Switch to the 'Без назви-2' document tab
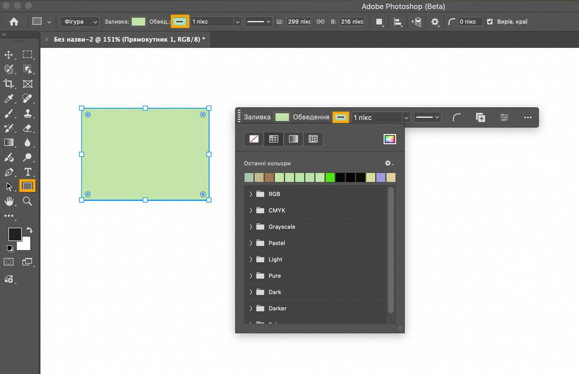This screenshot has height=374, width=579. coord(129,39)
